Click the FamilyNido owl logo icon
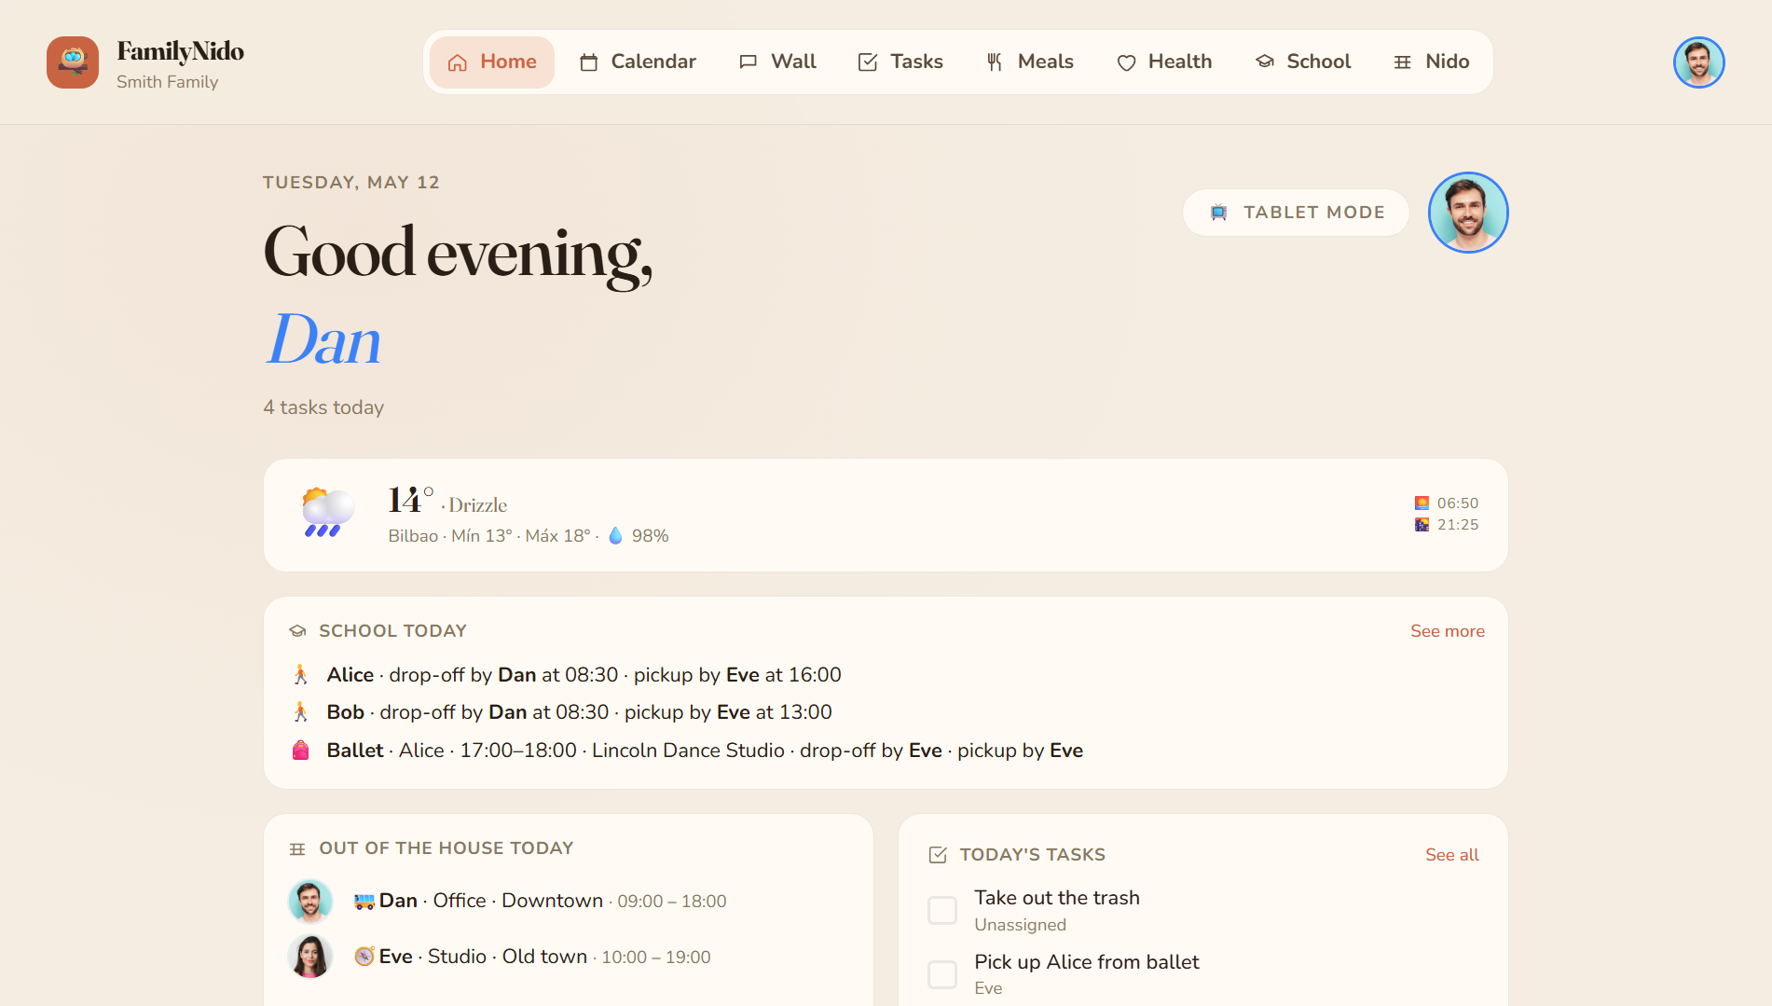This screenshot has height=1006, width=1772. [x=73, y=62]
